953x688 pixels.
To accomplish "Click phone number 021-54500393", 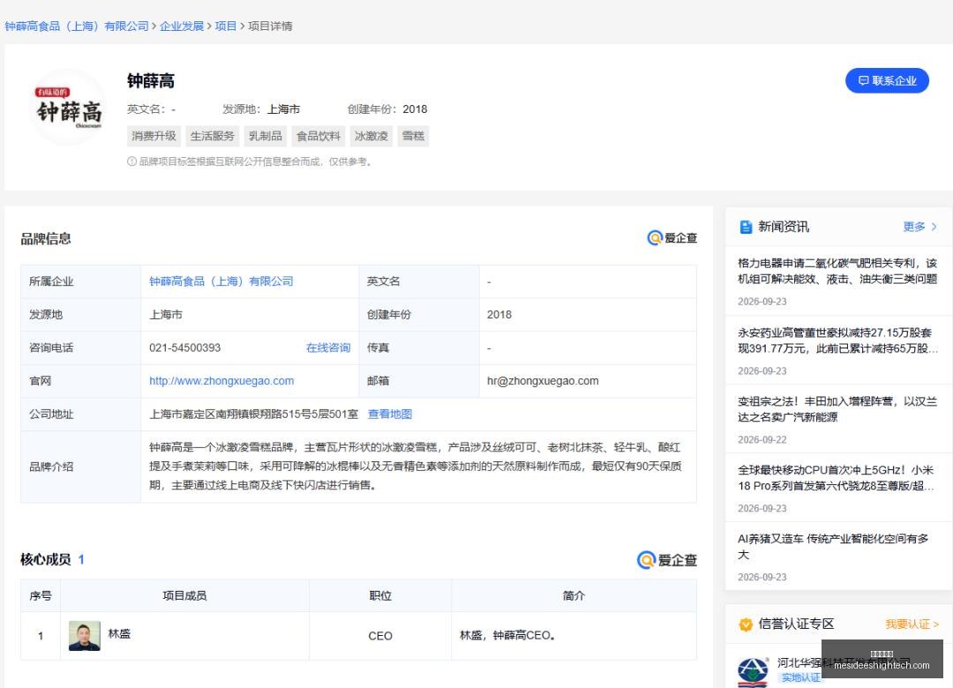I will (x=184, y=348).
